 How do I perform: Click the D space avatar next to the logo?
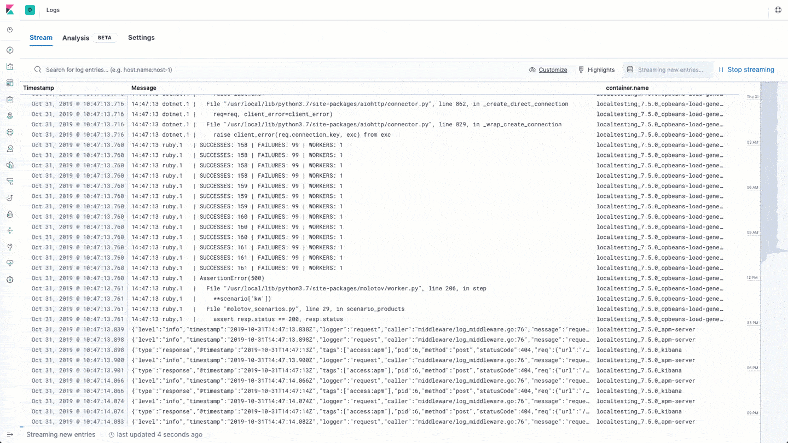(30, 9)
